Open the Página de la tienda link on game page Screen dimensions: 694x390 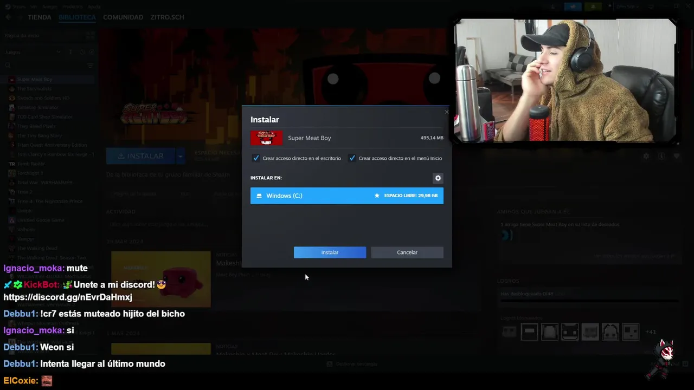pyautogui.click(x=136, y=193)
